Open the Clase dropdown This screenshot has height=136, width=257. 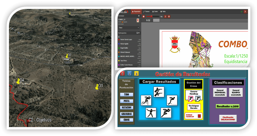coord(129,28)
